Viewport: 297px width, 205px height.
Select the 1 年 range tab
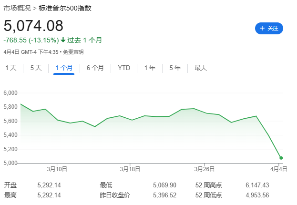coord(150,68)
